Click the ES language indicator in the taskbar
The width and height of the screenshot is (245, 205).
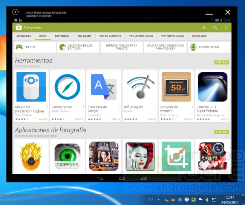(150, 199)
